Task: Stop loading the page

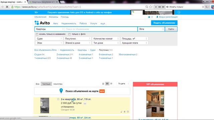Action: click(x=7, y=7)
